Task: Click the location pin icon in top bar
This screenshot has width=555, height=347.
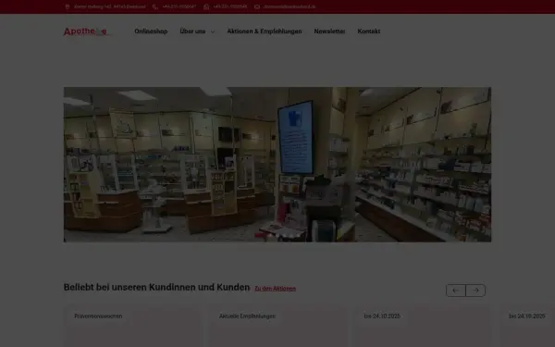Action: (68, 6)
